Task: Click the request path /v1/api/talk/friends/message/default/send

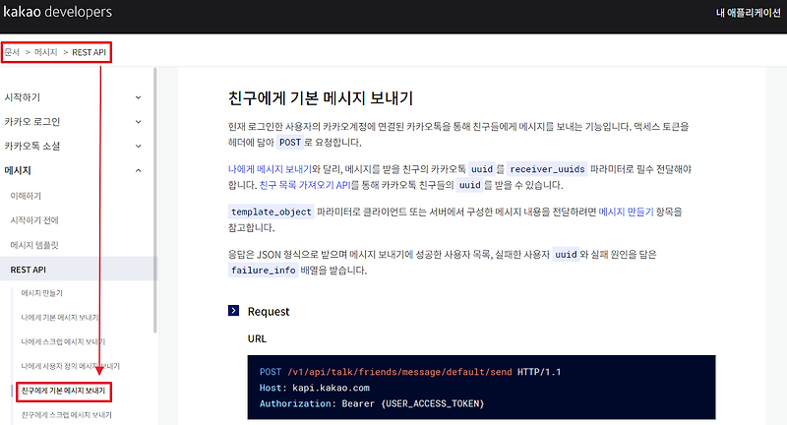Action: coord(399,372)
